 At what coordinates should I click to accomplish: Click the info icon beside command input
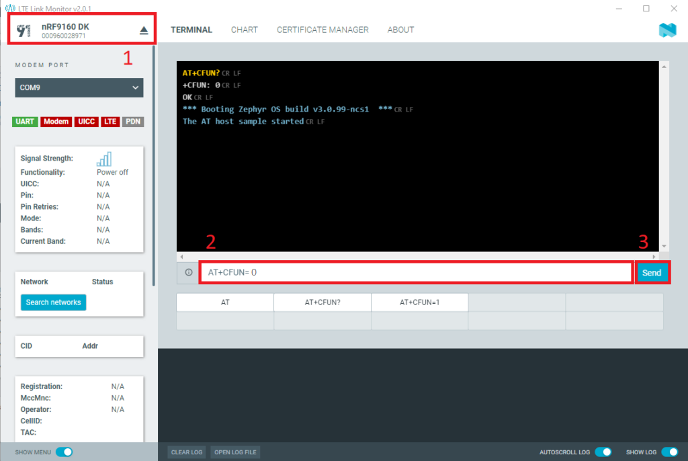pos(189,272)
